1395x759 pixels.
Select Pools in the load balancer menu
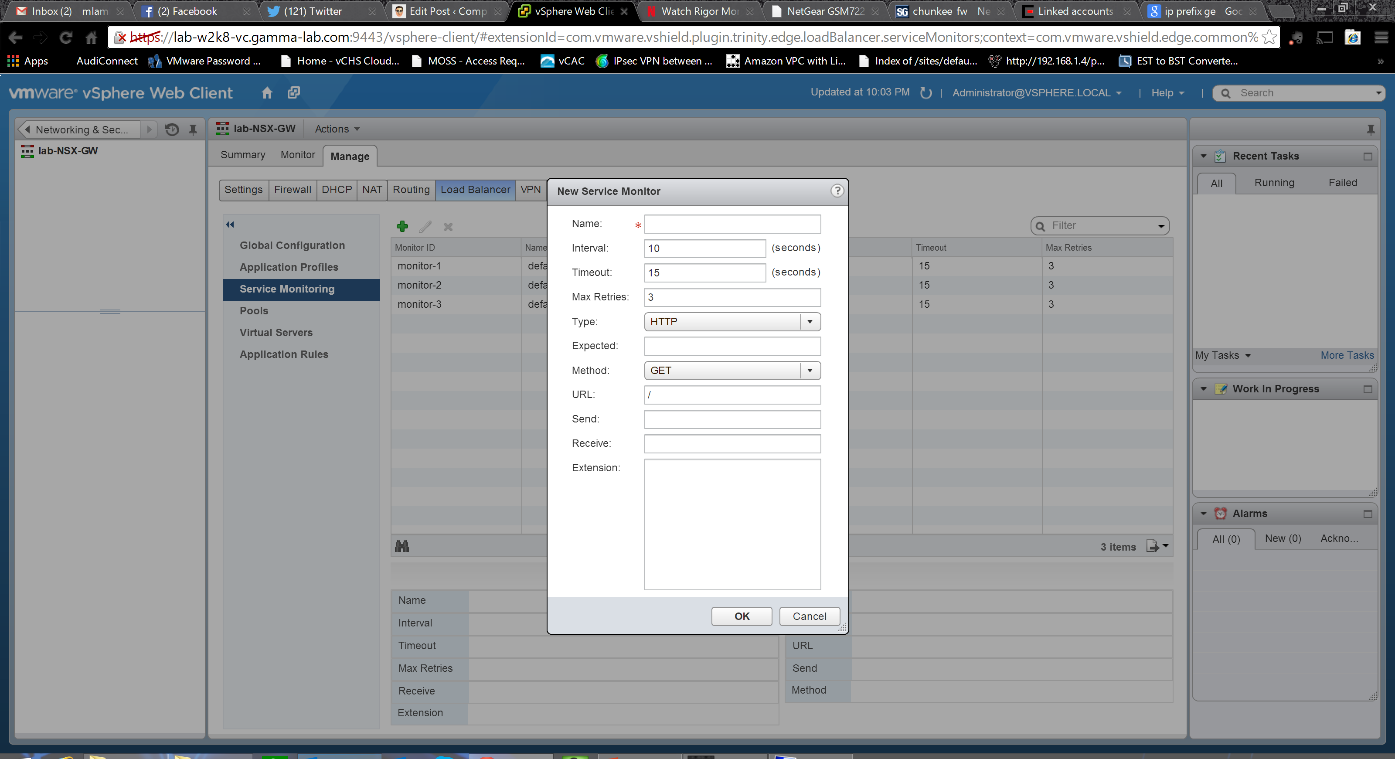click(x=254, y=311)
